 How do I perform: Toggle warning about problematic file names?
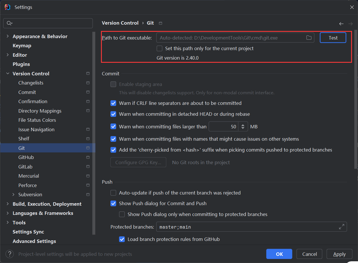(x=113, y=139)
